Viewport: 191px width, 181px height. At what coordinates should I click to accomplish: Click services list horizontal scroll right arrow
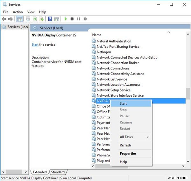pos(183,166)
